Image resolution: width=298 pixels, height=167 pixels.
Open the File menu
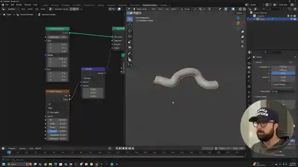(7, 5)
